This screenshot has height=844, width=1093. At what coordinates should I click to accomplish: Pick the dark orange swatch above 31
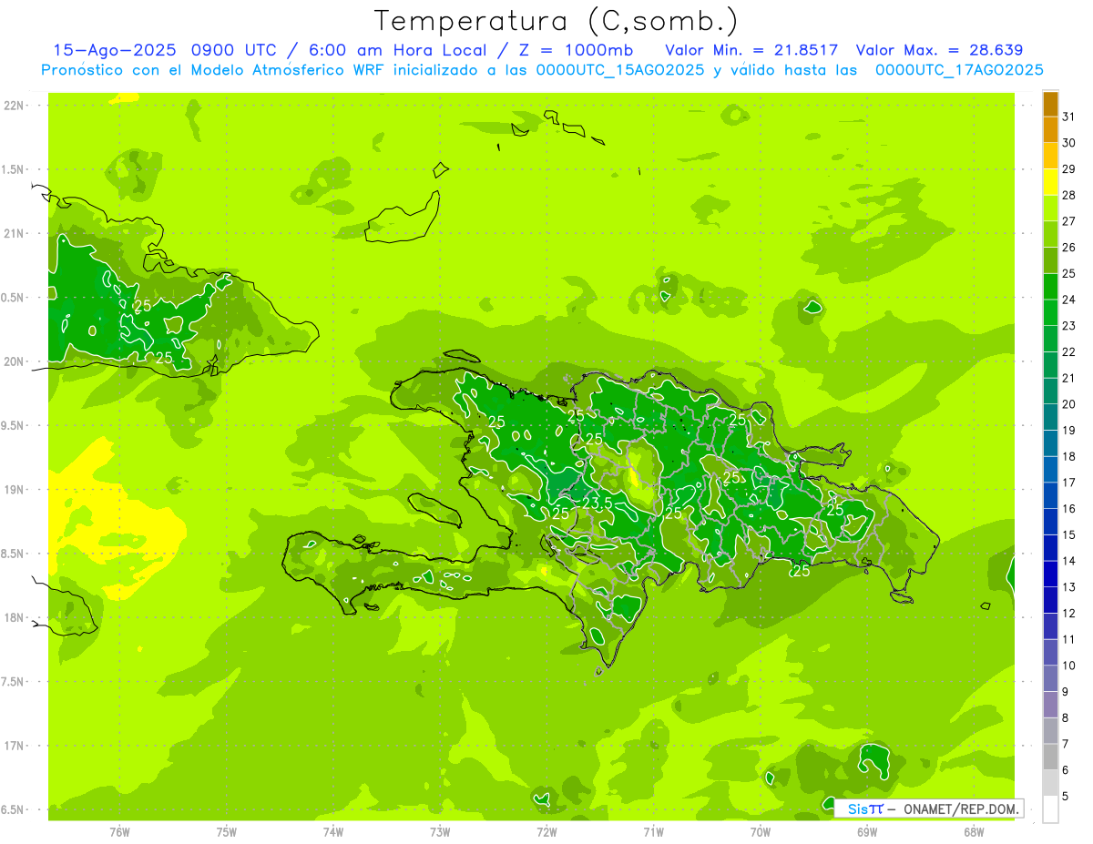[x=1050, y=104]
